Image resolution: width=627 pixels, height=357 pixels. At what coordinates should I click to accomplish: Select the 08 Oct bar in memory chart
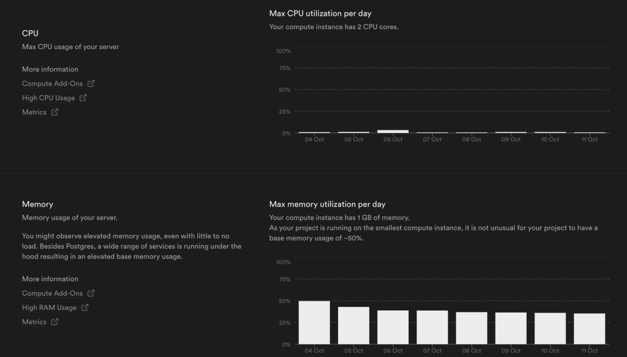click(x=472, y=328)
